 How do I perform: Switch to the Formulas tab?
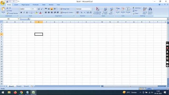tap(36, 5)
